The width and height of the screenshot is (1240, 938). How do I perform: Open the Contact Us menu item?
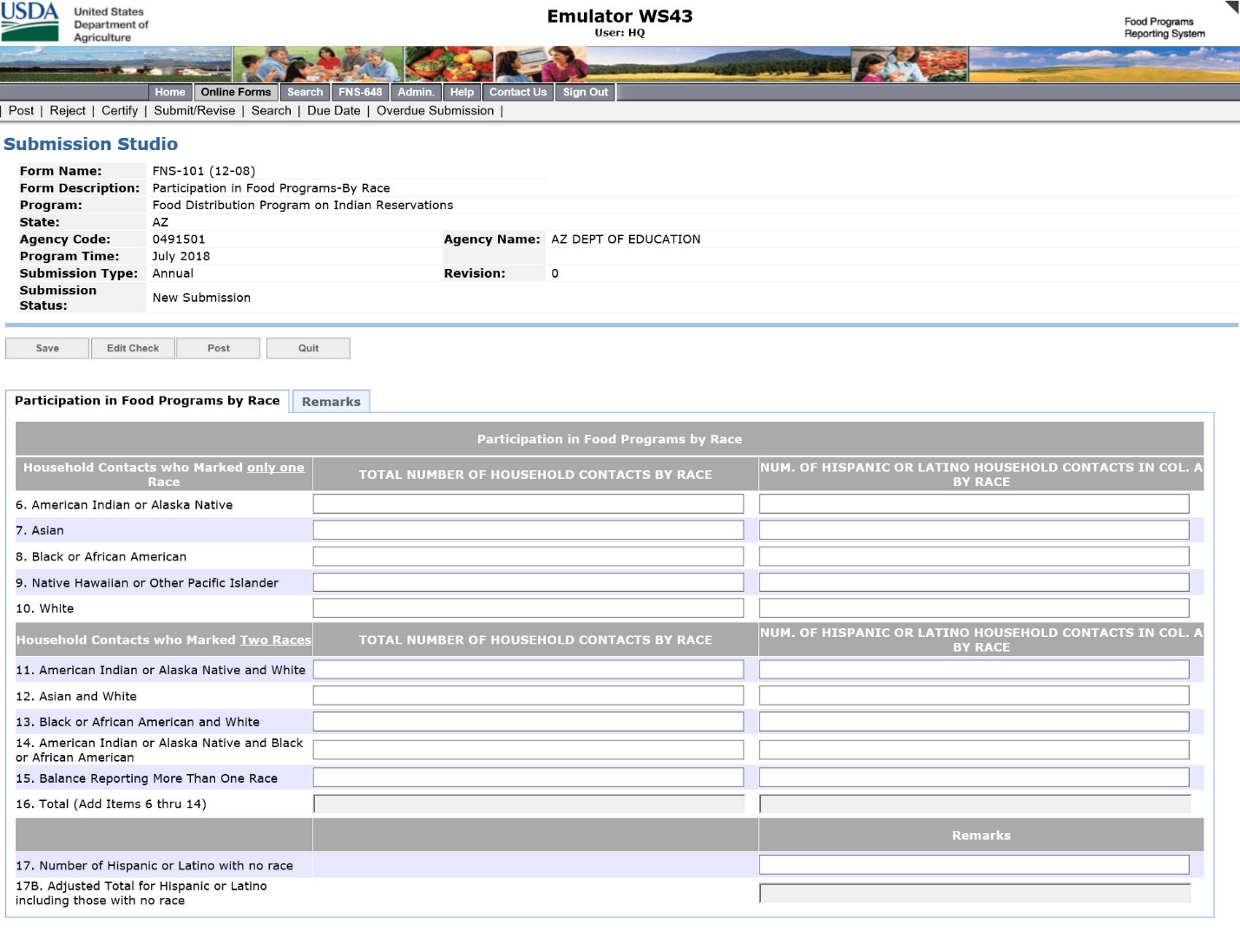[x=517, y=92]
